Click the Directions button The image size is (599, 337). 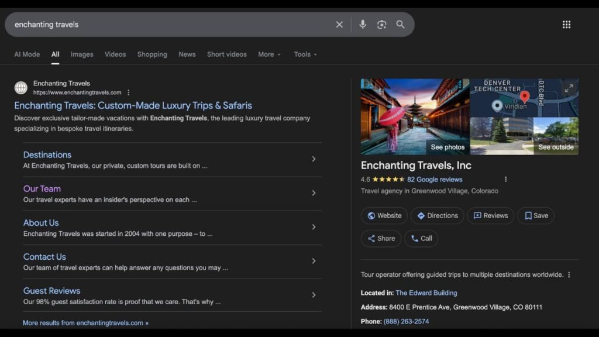[437, 215]
